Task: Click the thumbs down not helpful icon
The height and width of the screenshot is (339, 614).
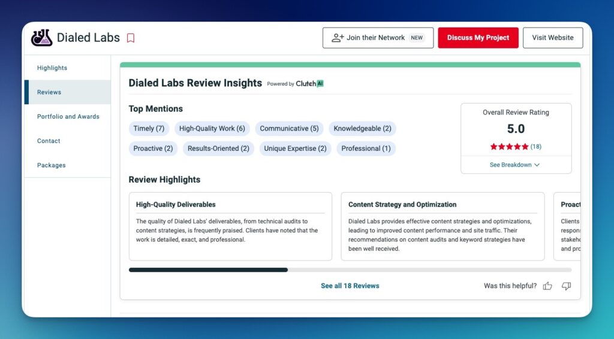Action: tap(566, 286)
